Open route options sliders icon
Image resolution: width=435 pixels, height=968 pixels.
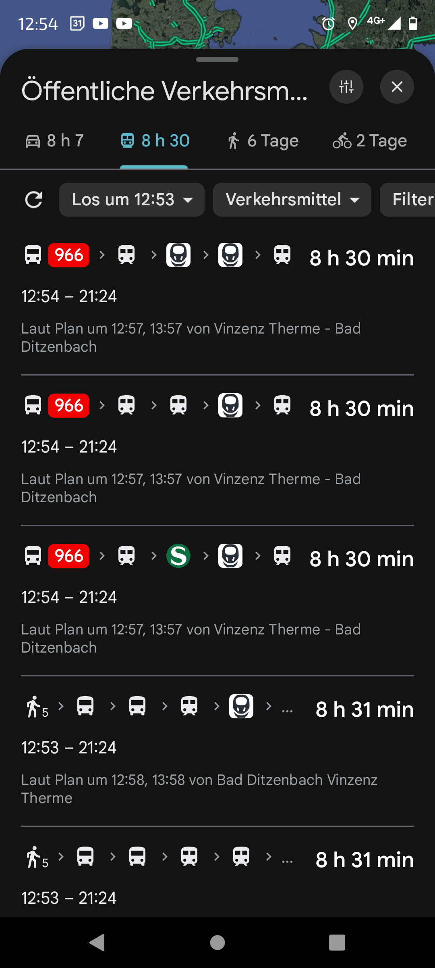pyautogui.click(x=346, y=87)
